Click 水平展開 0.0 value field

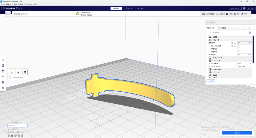244,55
